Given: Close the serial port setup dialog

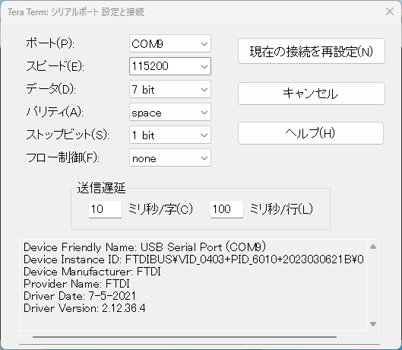Looking at the screenshot, I should pyautogui.click(x=390, y=11).
